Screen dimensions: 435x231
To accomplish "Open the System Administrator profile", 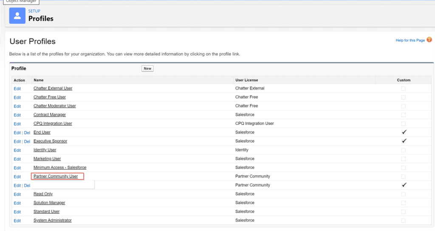I will click(52, 220).
